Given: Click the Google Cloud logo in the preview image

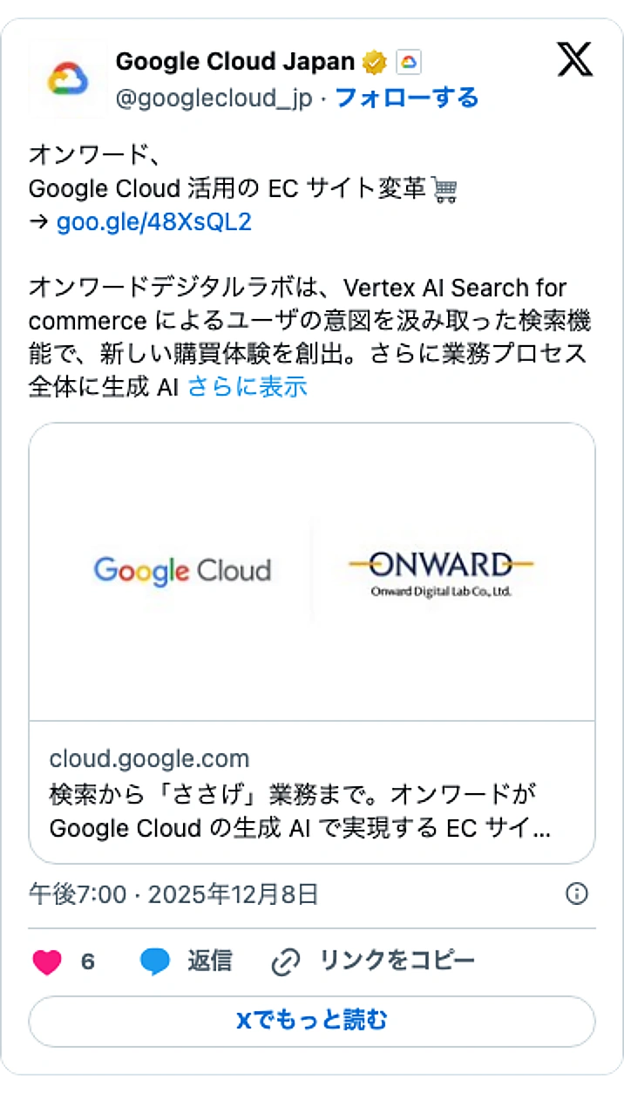Looking at the screenshot, I should (181, 571).
